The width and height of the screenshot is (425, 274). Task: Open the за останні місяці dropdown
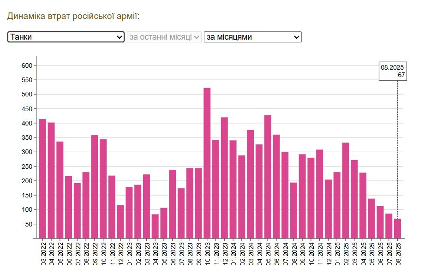(164, 37)
